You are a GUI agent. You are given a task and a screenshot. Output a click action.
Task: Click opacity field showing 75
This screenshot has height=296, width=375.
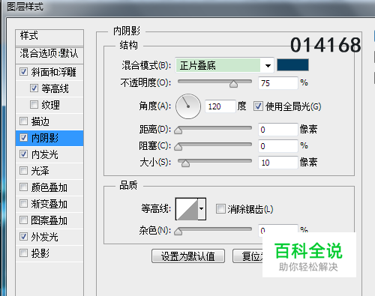[x=278, y=83]
